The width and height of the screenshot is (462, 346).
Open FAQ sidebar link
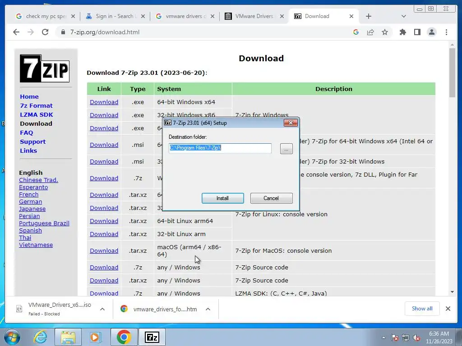[x=26, y=133]
